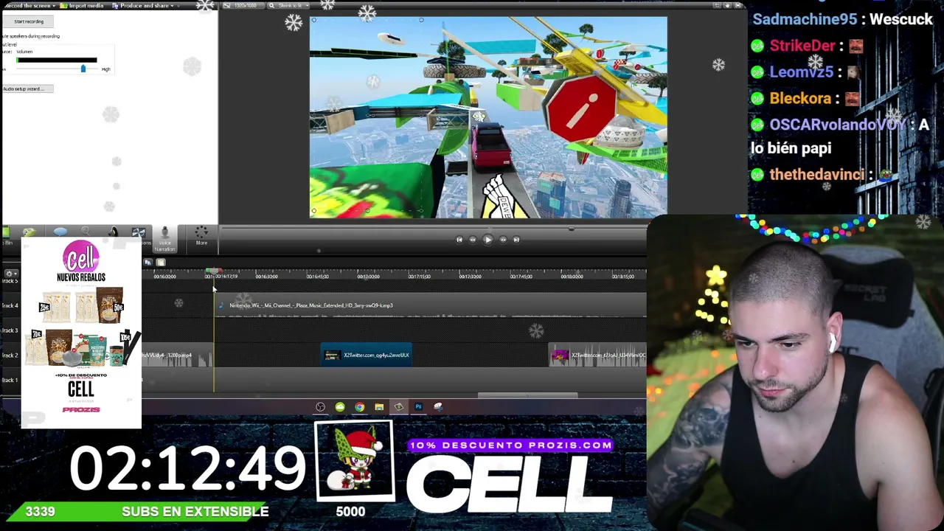Click the Track 2 label
The image size is (944, 531).
point(10,355)
